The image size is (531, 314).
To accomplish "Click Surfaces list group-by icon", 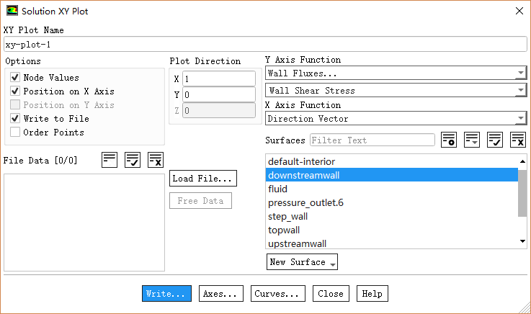I will [x=472, y=140].
